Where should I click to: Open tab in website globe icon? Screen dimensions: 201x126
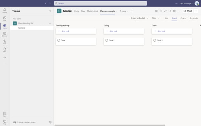(174, 11)
